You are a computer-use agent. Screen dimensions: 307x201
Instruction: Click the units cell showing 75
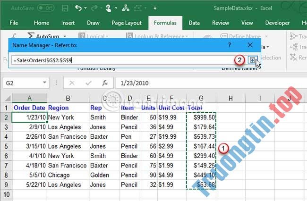tap(149, 166)
